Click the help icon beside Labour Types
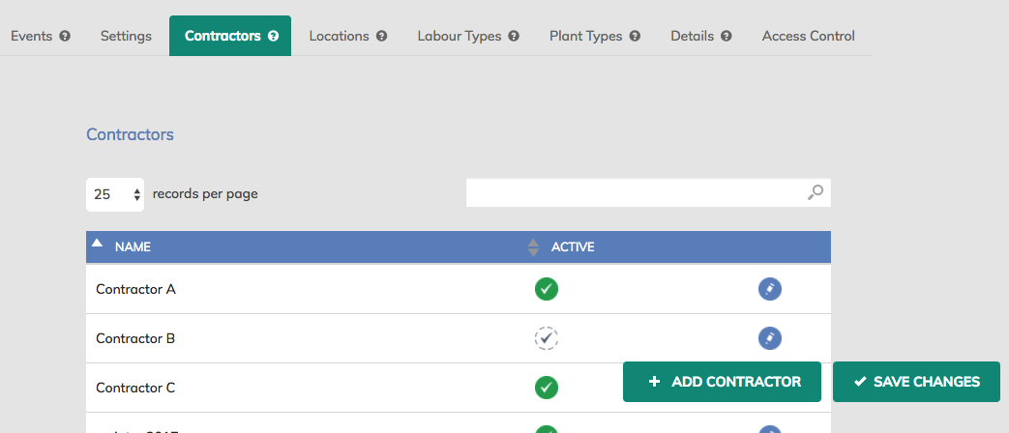The image size is (1009, 433). pyautogui.click(x=514, y=36)
